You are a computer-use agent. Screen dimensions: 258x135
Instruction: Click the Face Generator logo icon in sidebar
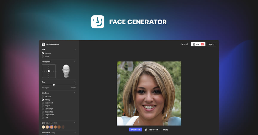click(43, 44)
